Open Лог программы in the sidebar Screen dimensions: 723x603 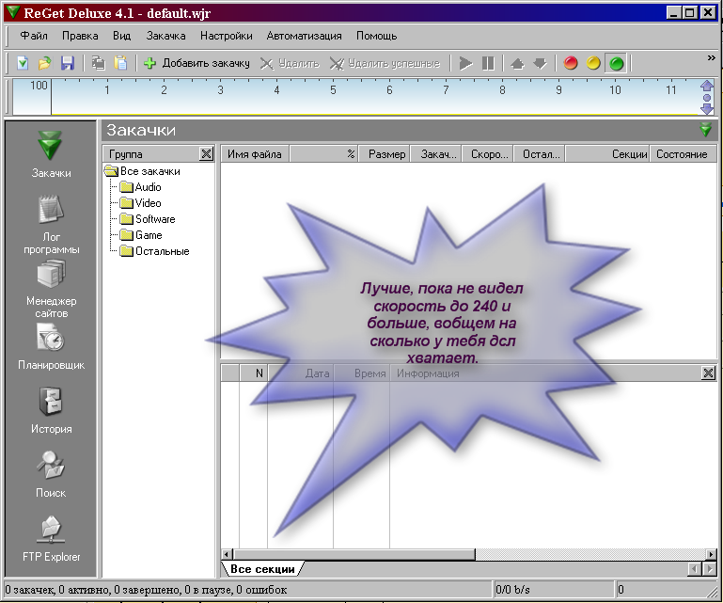pyautogui.click(x=51, y=225)
